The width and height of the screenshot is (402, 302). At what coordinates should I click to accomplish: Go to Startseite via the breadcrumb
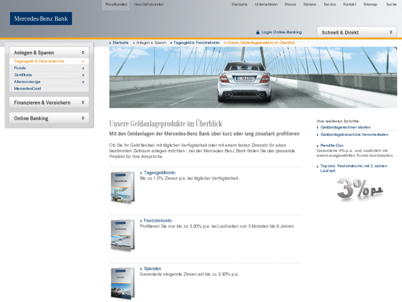tap(120, 43)
